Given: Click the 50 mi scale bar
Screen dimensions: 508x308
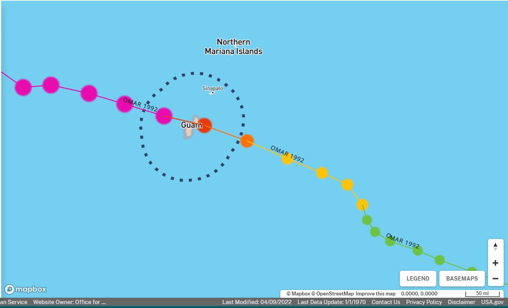Looking at the screenshot, I should point(483,294).
